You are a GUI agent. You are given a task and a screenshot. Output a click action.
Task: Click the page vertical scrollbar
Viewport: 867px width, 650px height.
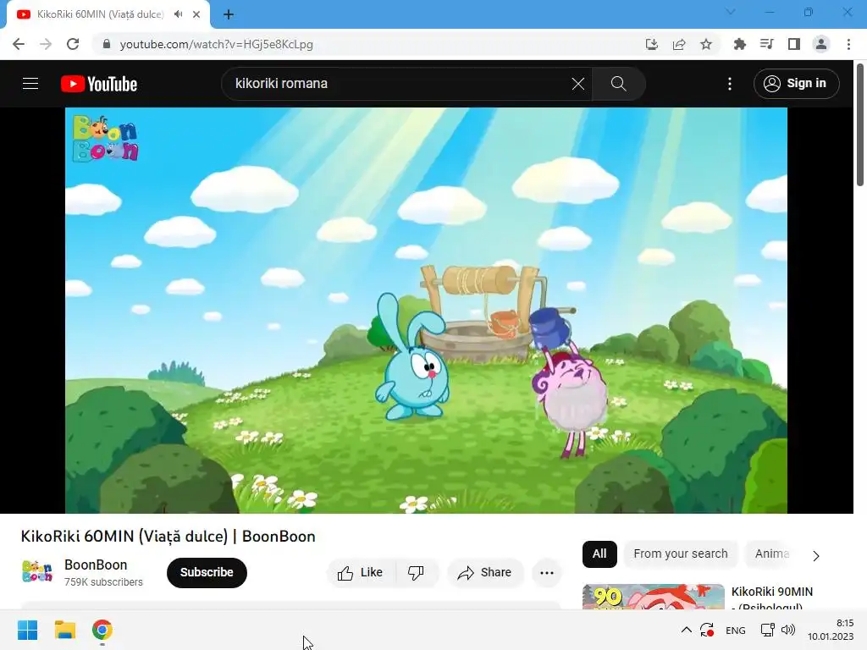click(x=860, y=125)
